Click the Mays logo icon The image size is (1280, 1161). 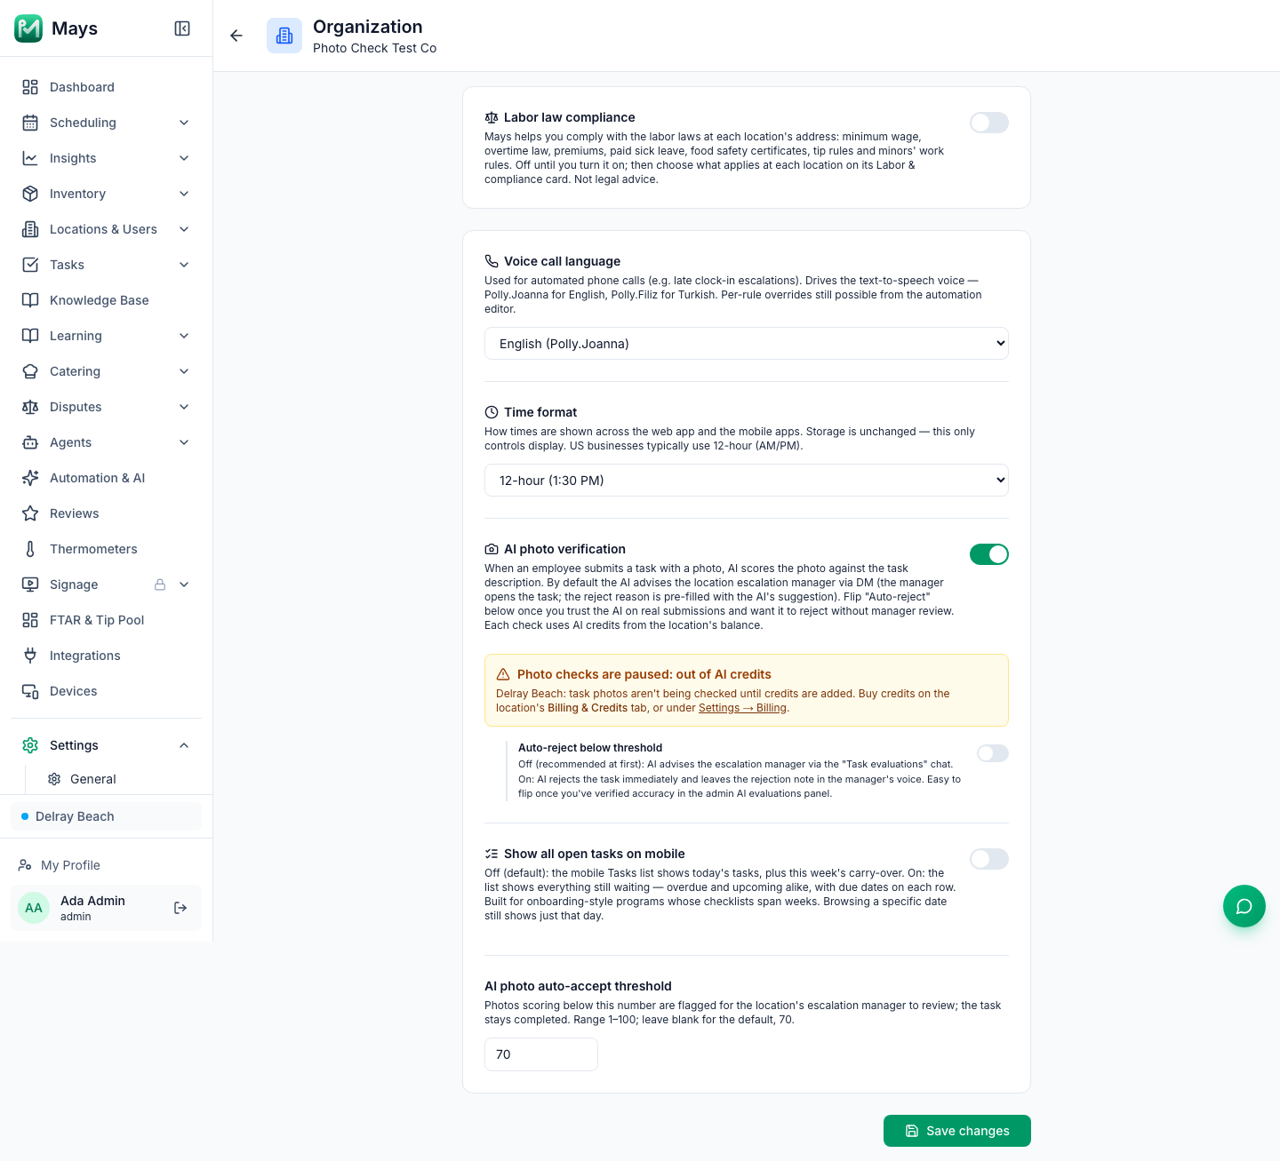coord(28,28)
